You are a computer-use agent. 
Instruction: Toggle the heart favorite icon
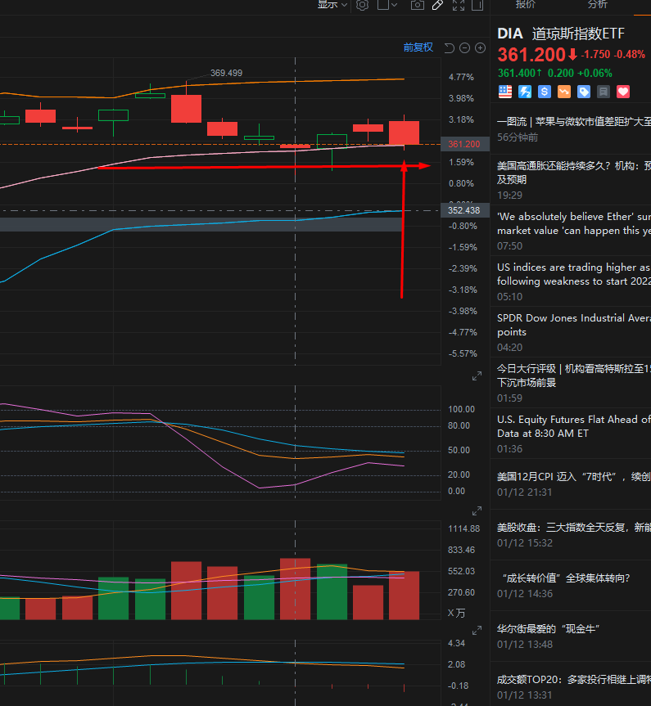click(x=623, y=92)
